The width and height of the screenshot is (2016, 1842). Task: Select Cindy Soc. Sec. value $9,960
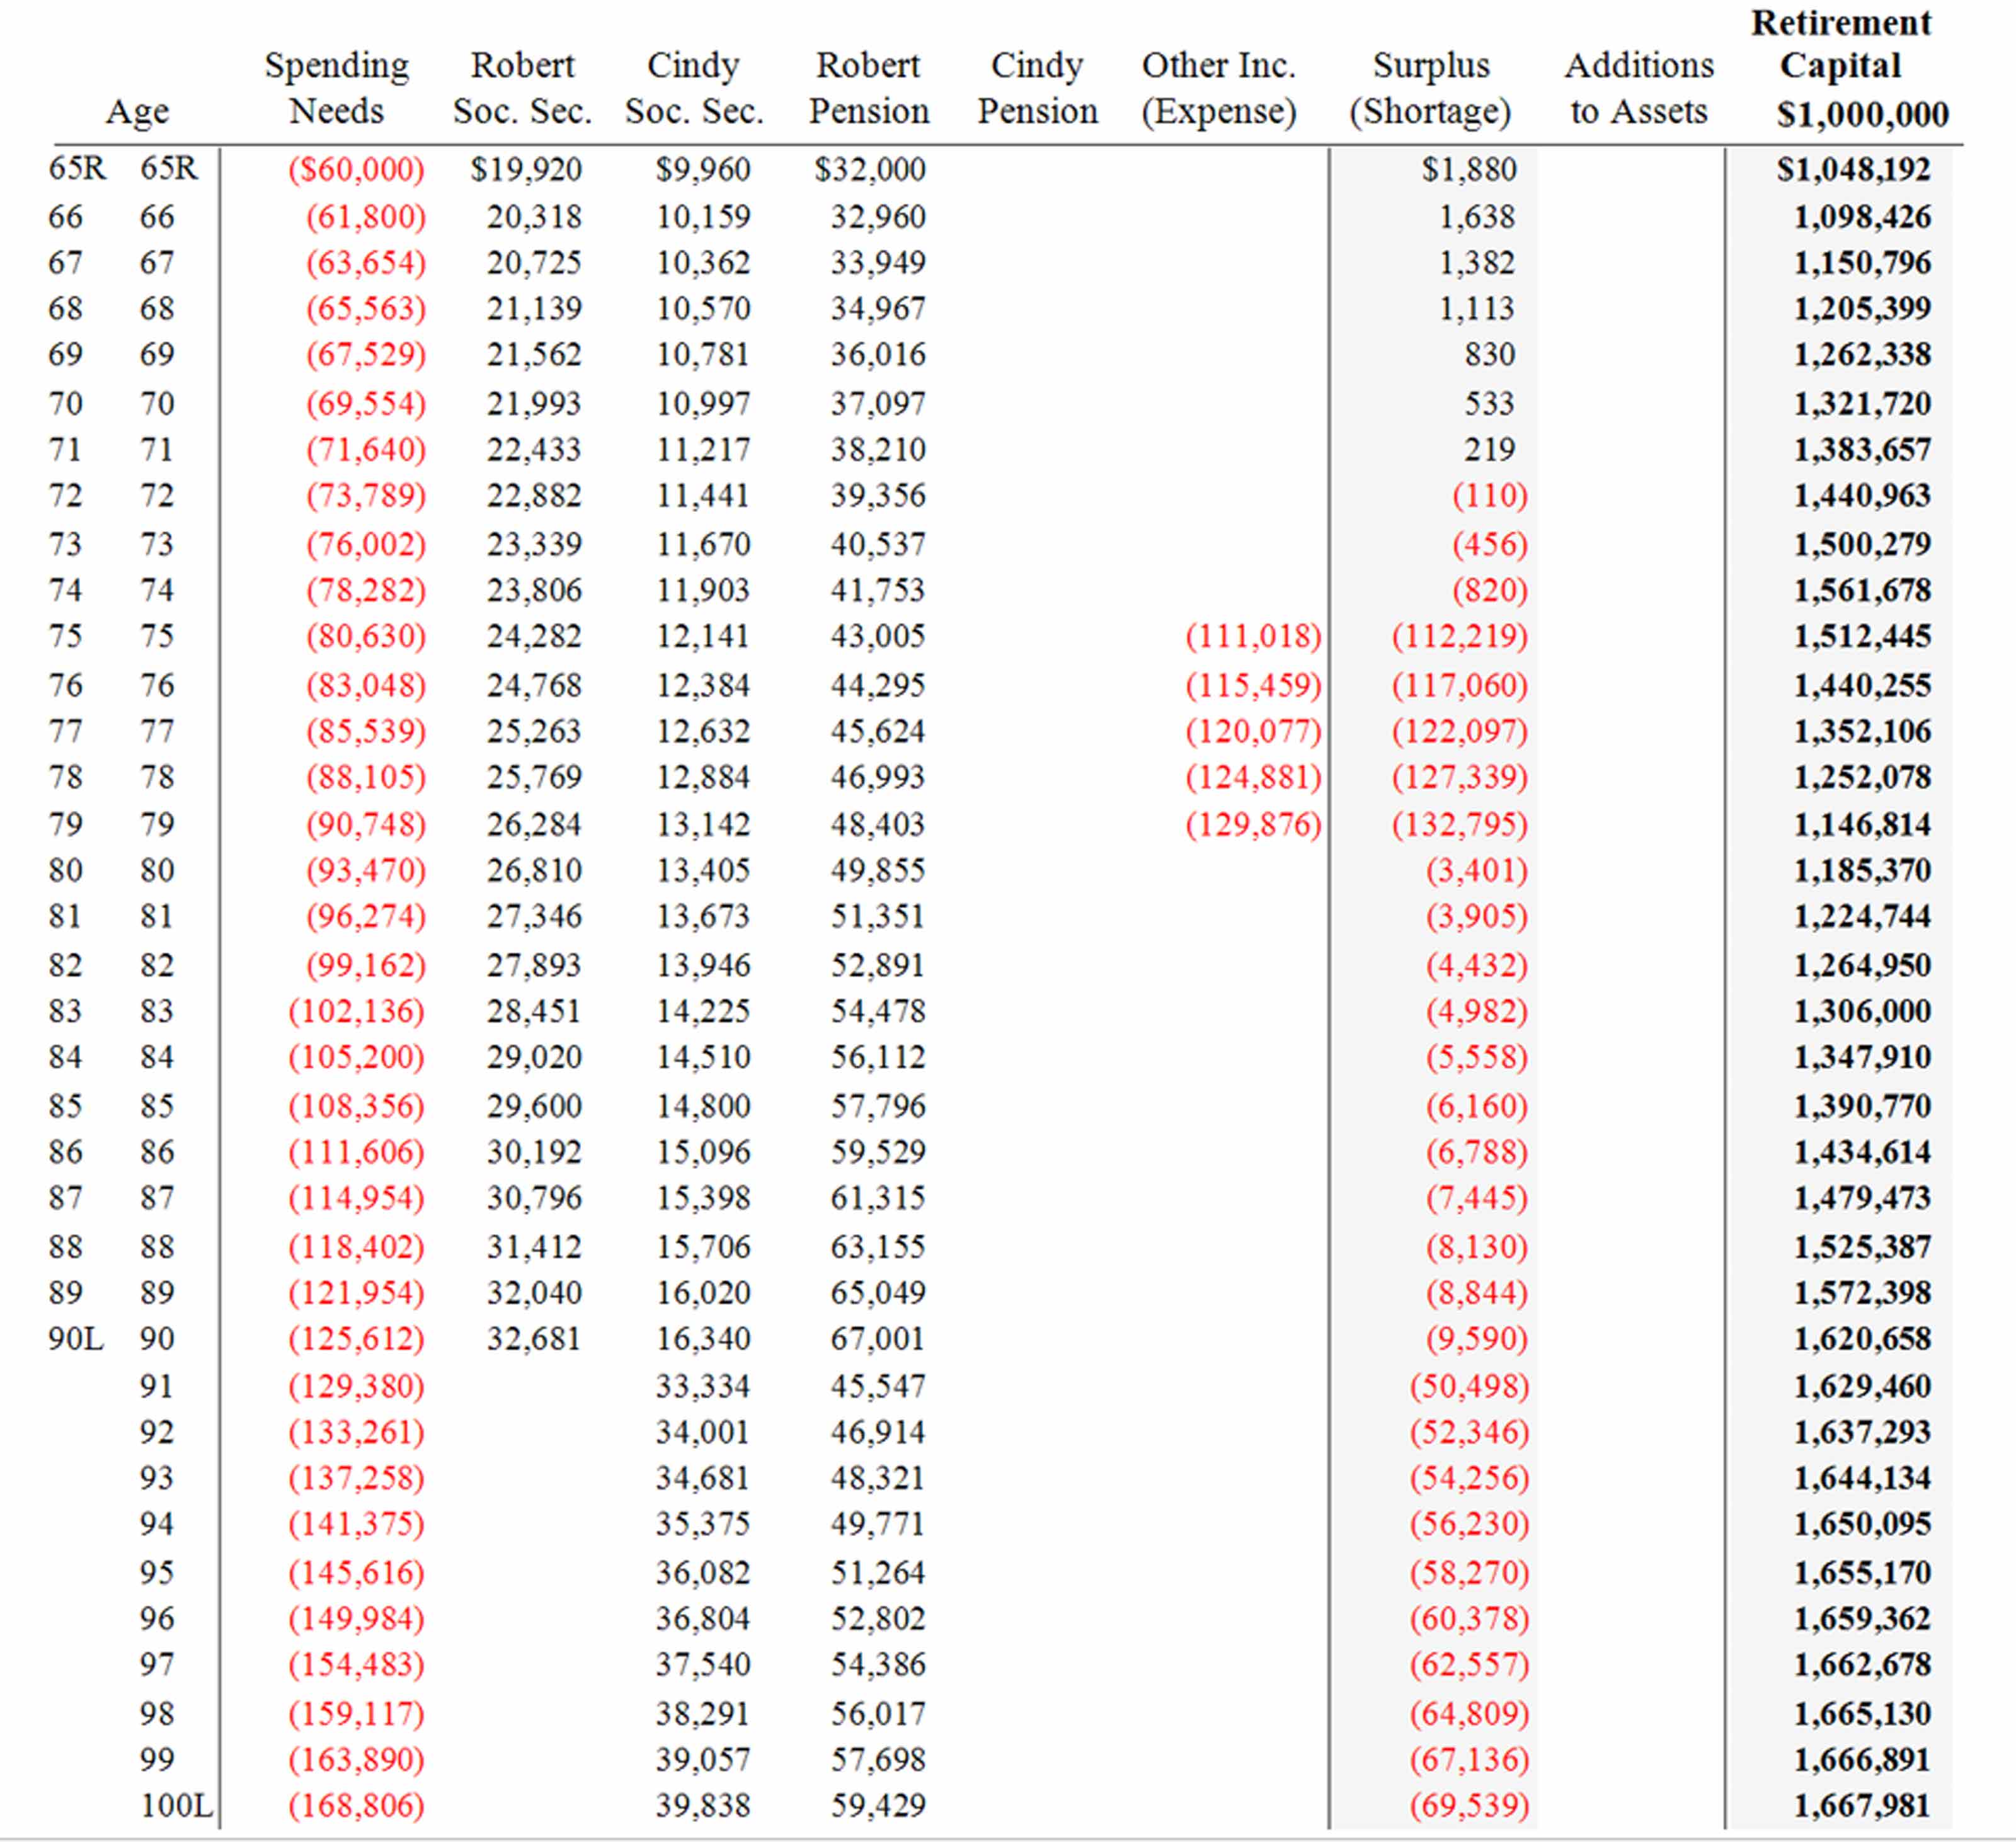(703, 169)
